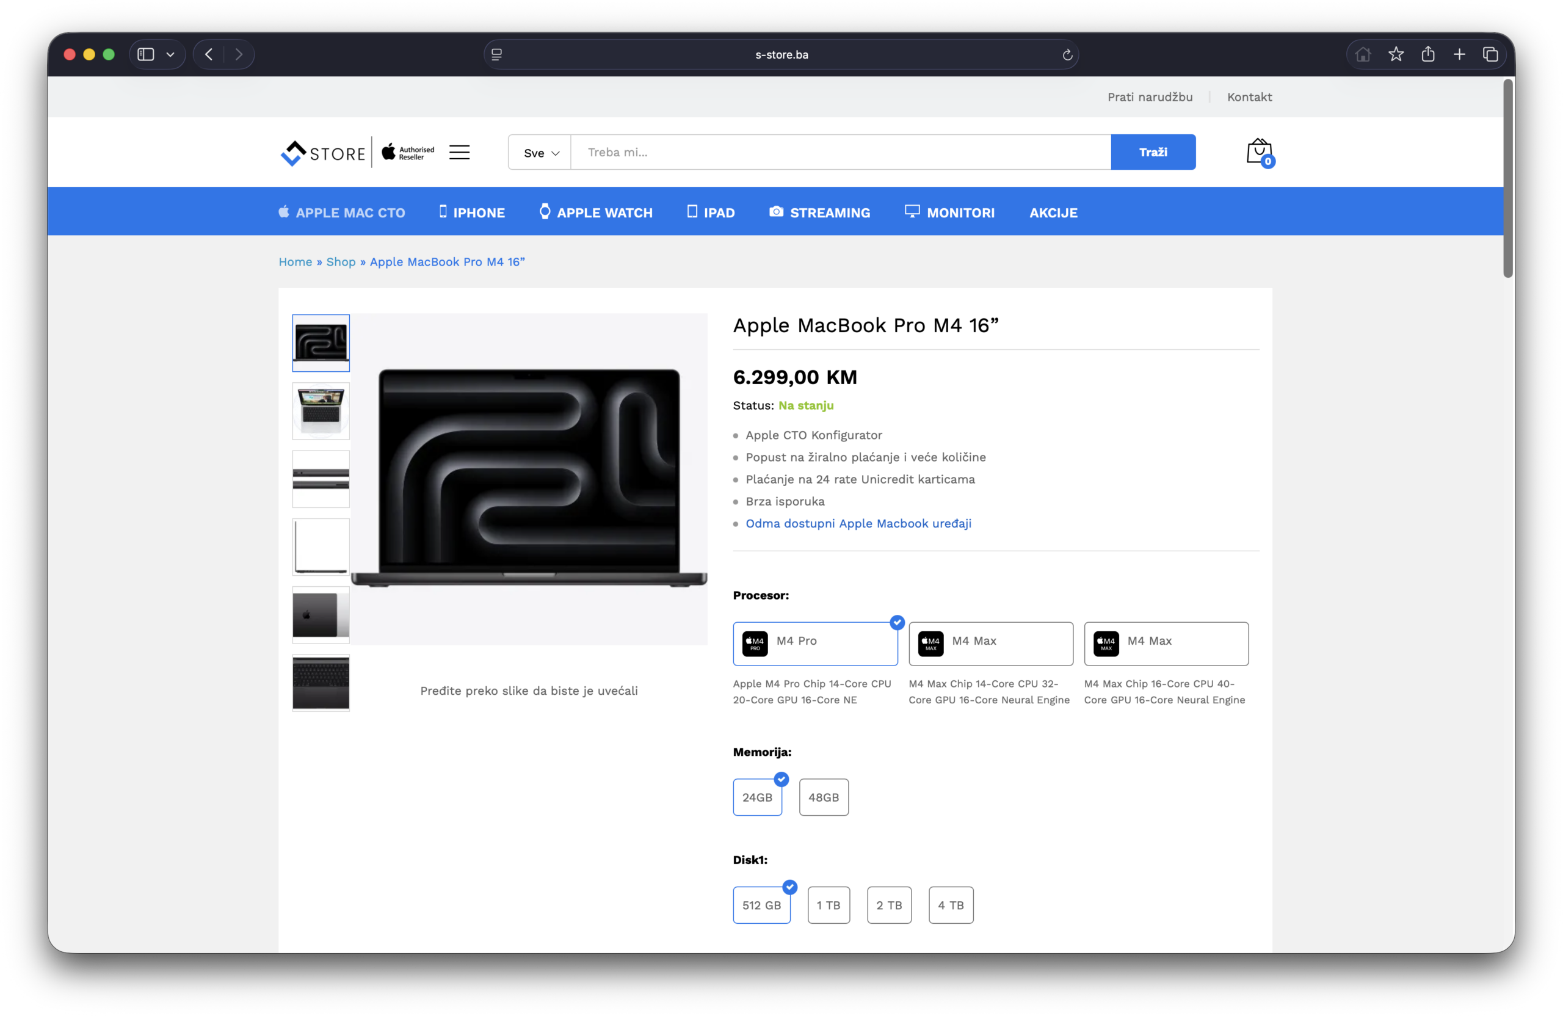This screenshot has height=1016, width=1563.
Task: Select the keyboard close-up thumbnail
Action: tap(321, 683)
